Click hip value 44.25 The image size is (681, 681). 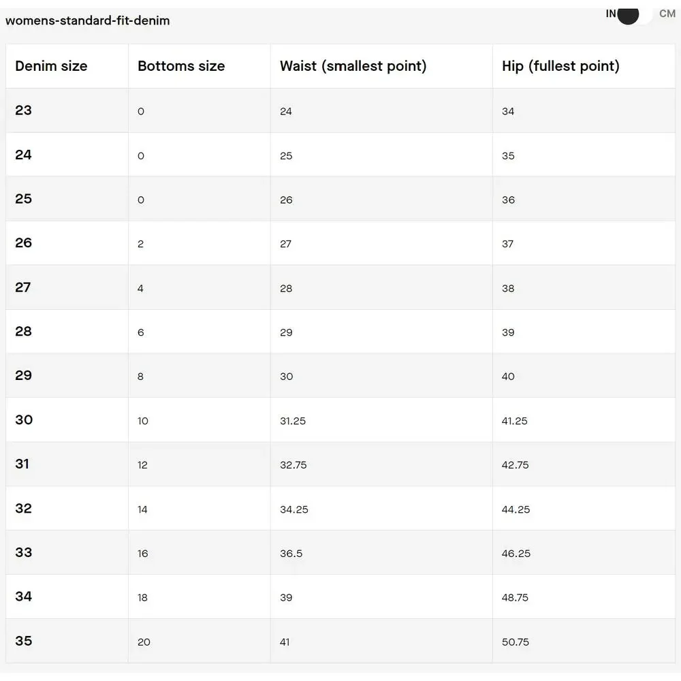516,509
